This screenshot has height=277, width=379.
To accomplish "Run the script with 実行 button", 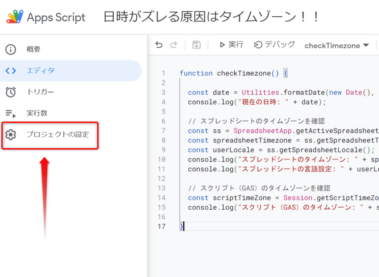I will coord(231,45).
